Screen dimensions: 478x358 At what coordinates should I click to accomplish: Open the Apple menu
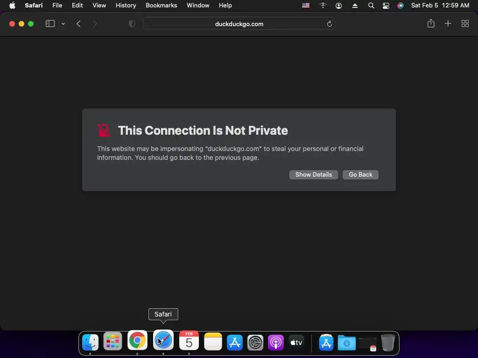12,6
